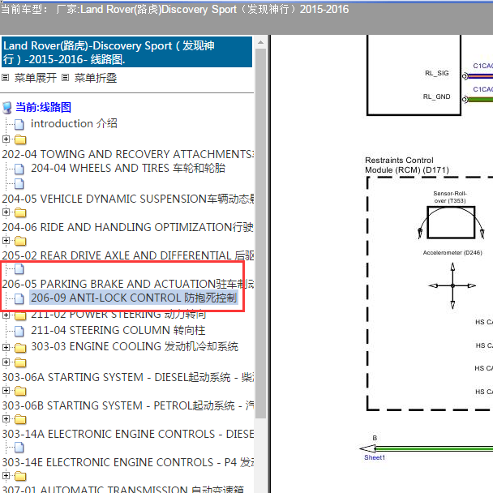Select 204-06 RIDE AND HANDLING OPTIMIZATION

tap(127, 227)
